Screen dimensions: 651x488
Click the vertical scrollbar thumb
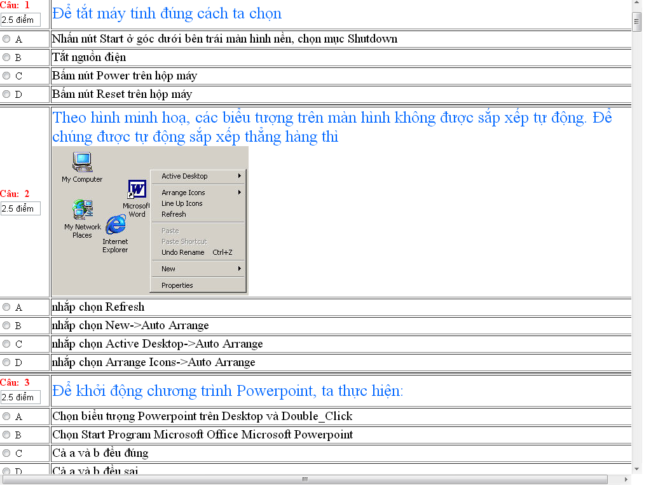tap(636, 22)
